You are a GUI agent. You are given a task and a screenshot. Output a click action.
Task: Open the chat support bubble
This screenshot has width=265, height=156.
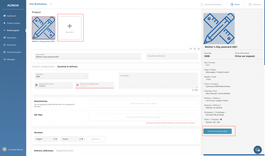(257, 150)
